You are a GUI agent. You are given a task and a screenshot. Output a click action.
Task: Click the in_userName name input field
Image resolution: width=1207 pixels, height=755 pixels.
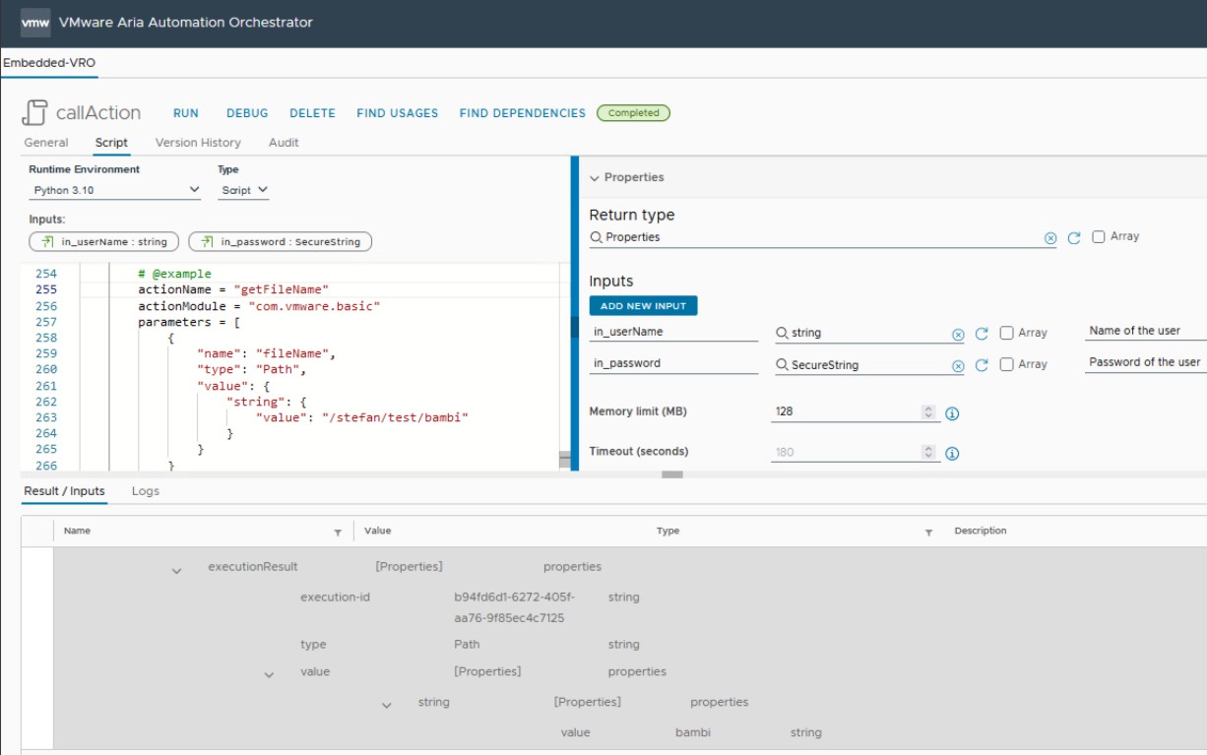(x=673, y=333)
